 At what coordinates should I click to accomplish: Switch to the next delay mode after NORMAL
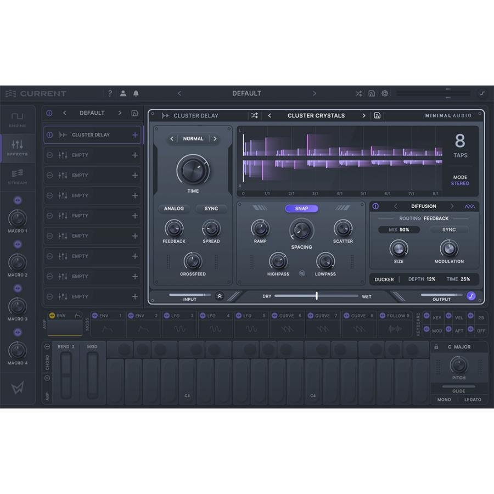click(215, 139)
